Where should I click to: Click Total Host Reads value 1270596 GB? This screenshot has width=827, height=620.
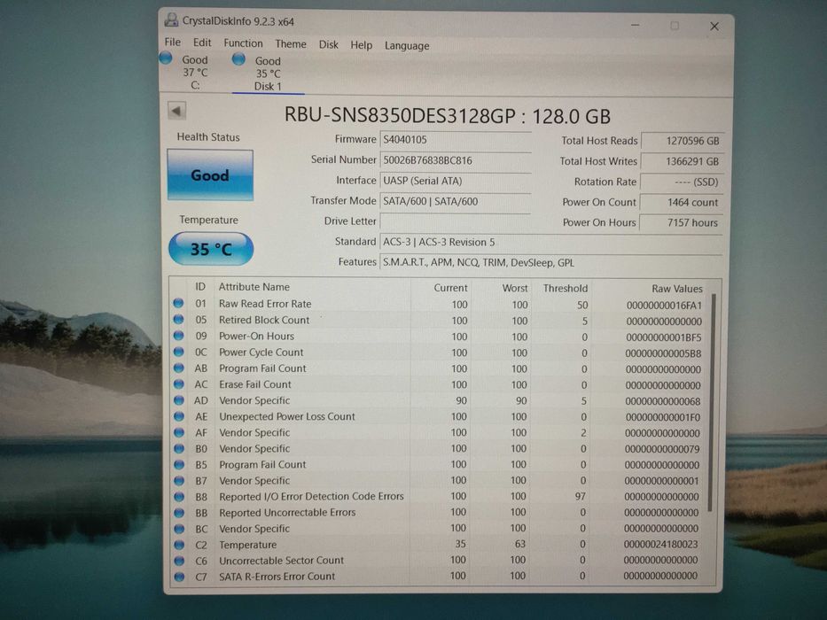682,141
